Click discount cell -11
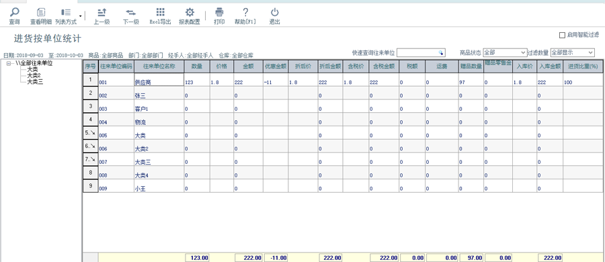 click(x=276, y=79)
